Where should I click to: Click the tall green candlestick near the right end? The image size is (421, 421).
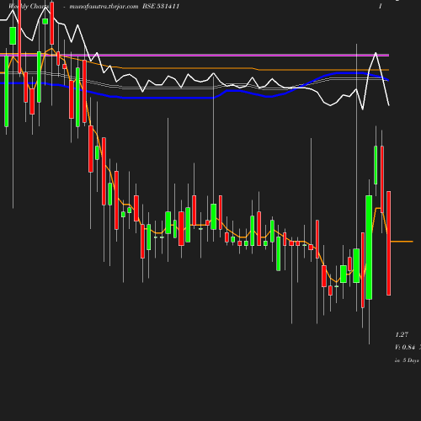[369, 248]
